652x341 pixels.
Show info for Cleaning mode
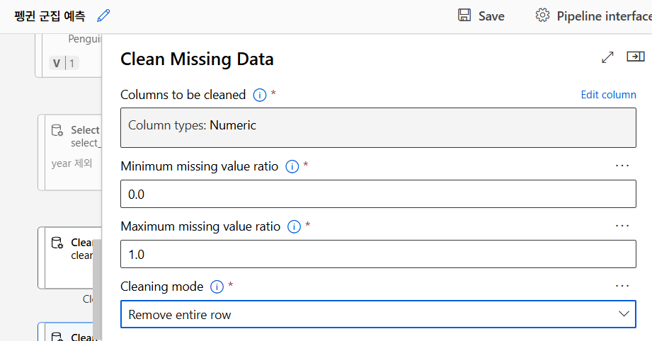217,287
